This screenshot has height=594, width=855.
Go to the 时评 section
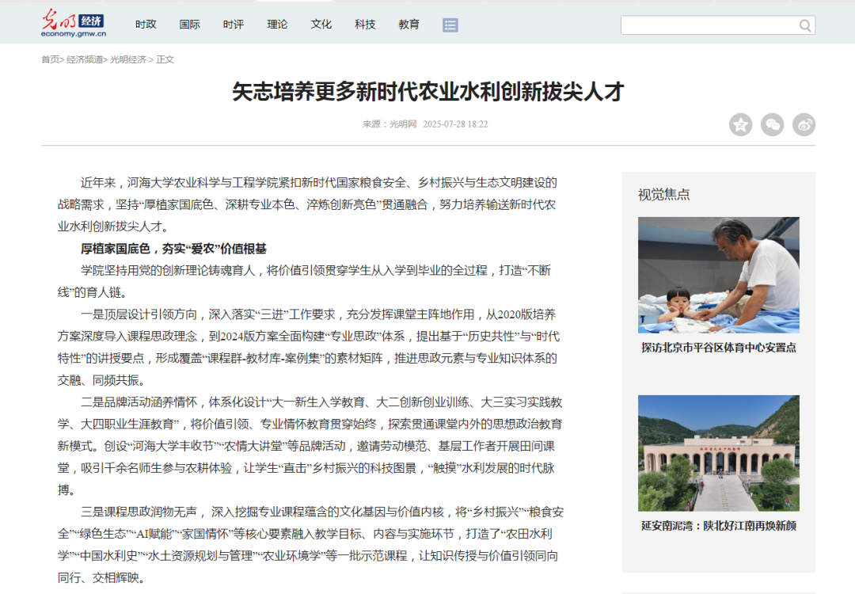[x=234, y=25]
